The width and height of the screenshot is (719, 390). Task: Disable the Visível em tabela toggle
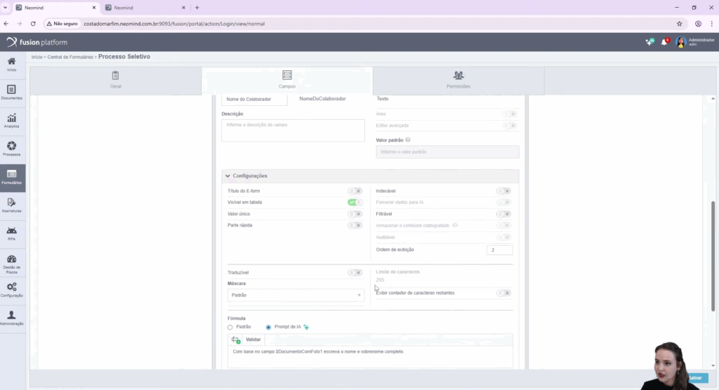(355, 202)
